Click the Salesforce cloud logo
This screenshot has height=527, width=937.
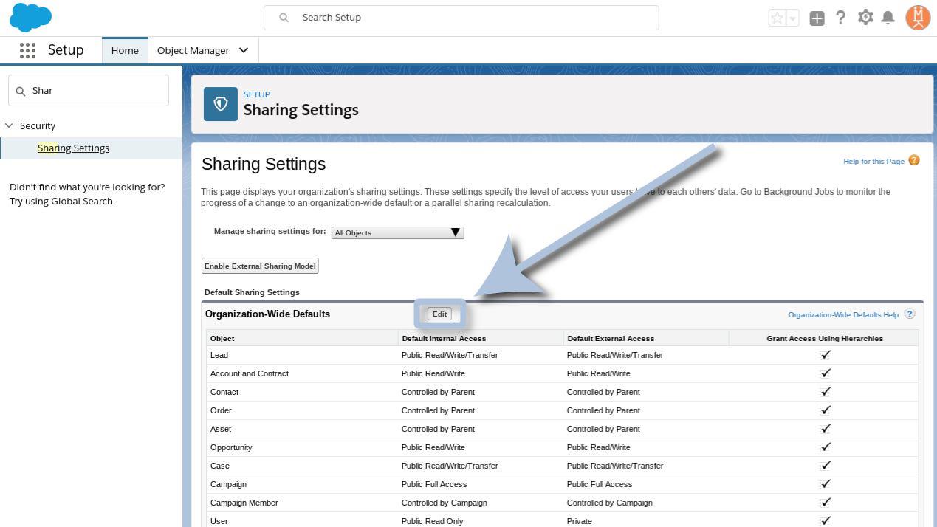coord(30,18)
